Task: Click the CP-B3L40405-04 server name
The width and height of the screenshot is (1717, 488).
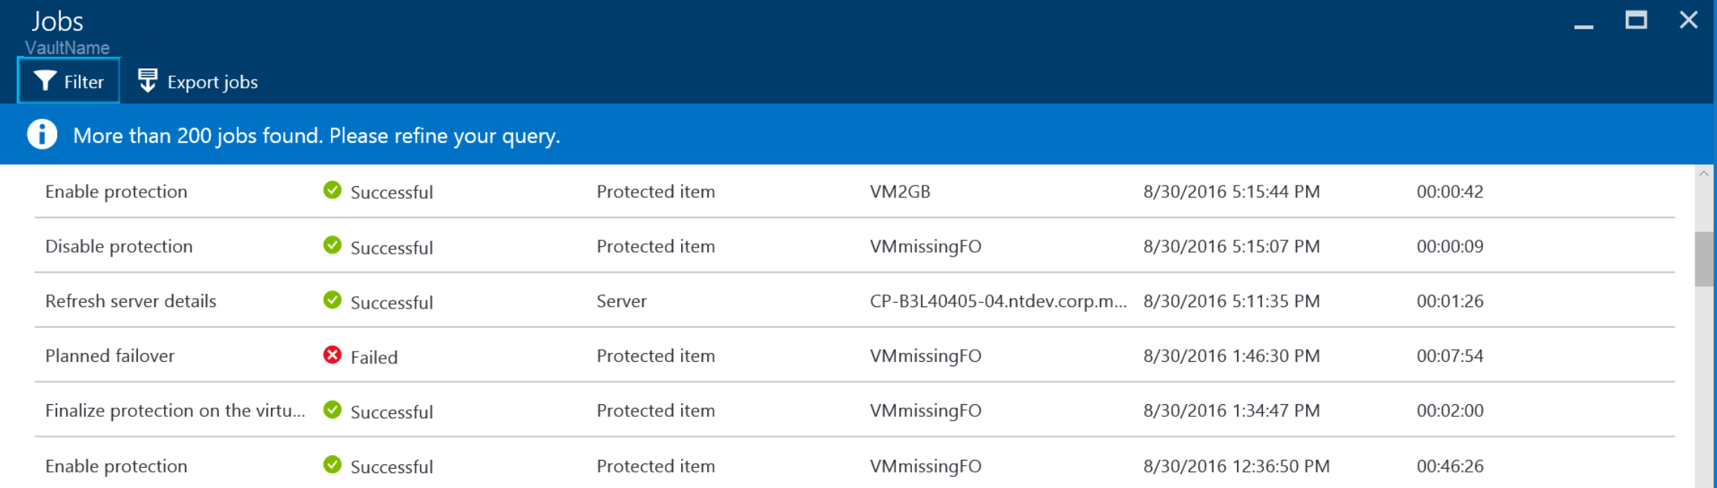Action: (998, 301)
